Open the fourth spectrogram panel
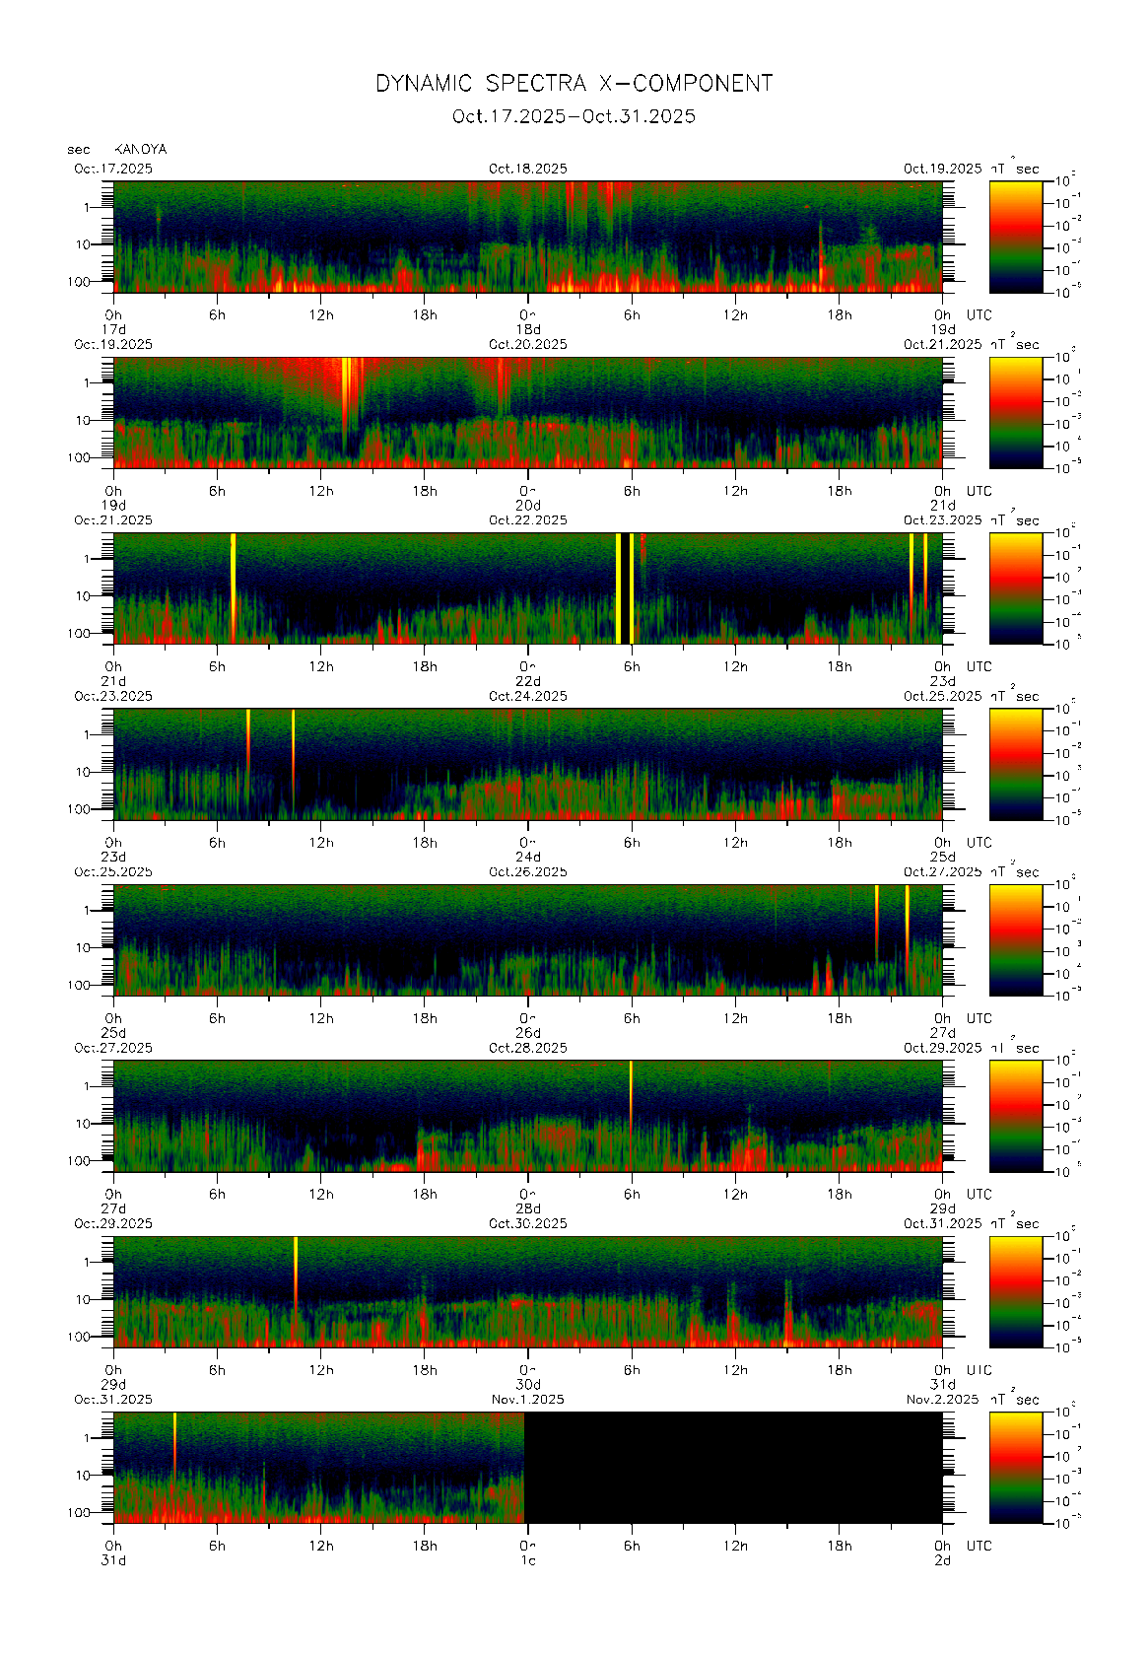The image size is (1148, 1655). pyautogui.click(x=527, y=764)
